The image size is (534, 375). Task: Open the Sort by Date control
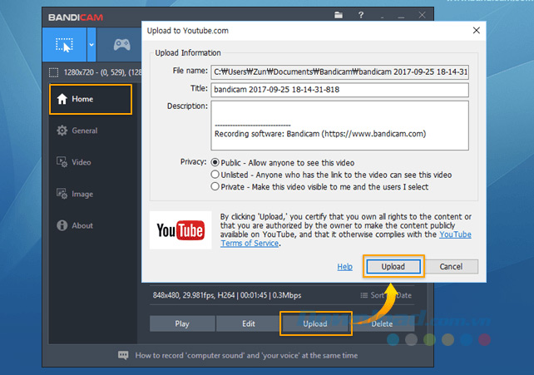pyautogui.click(x=386, y=295)
